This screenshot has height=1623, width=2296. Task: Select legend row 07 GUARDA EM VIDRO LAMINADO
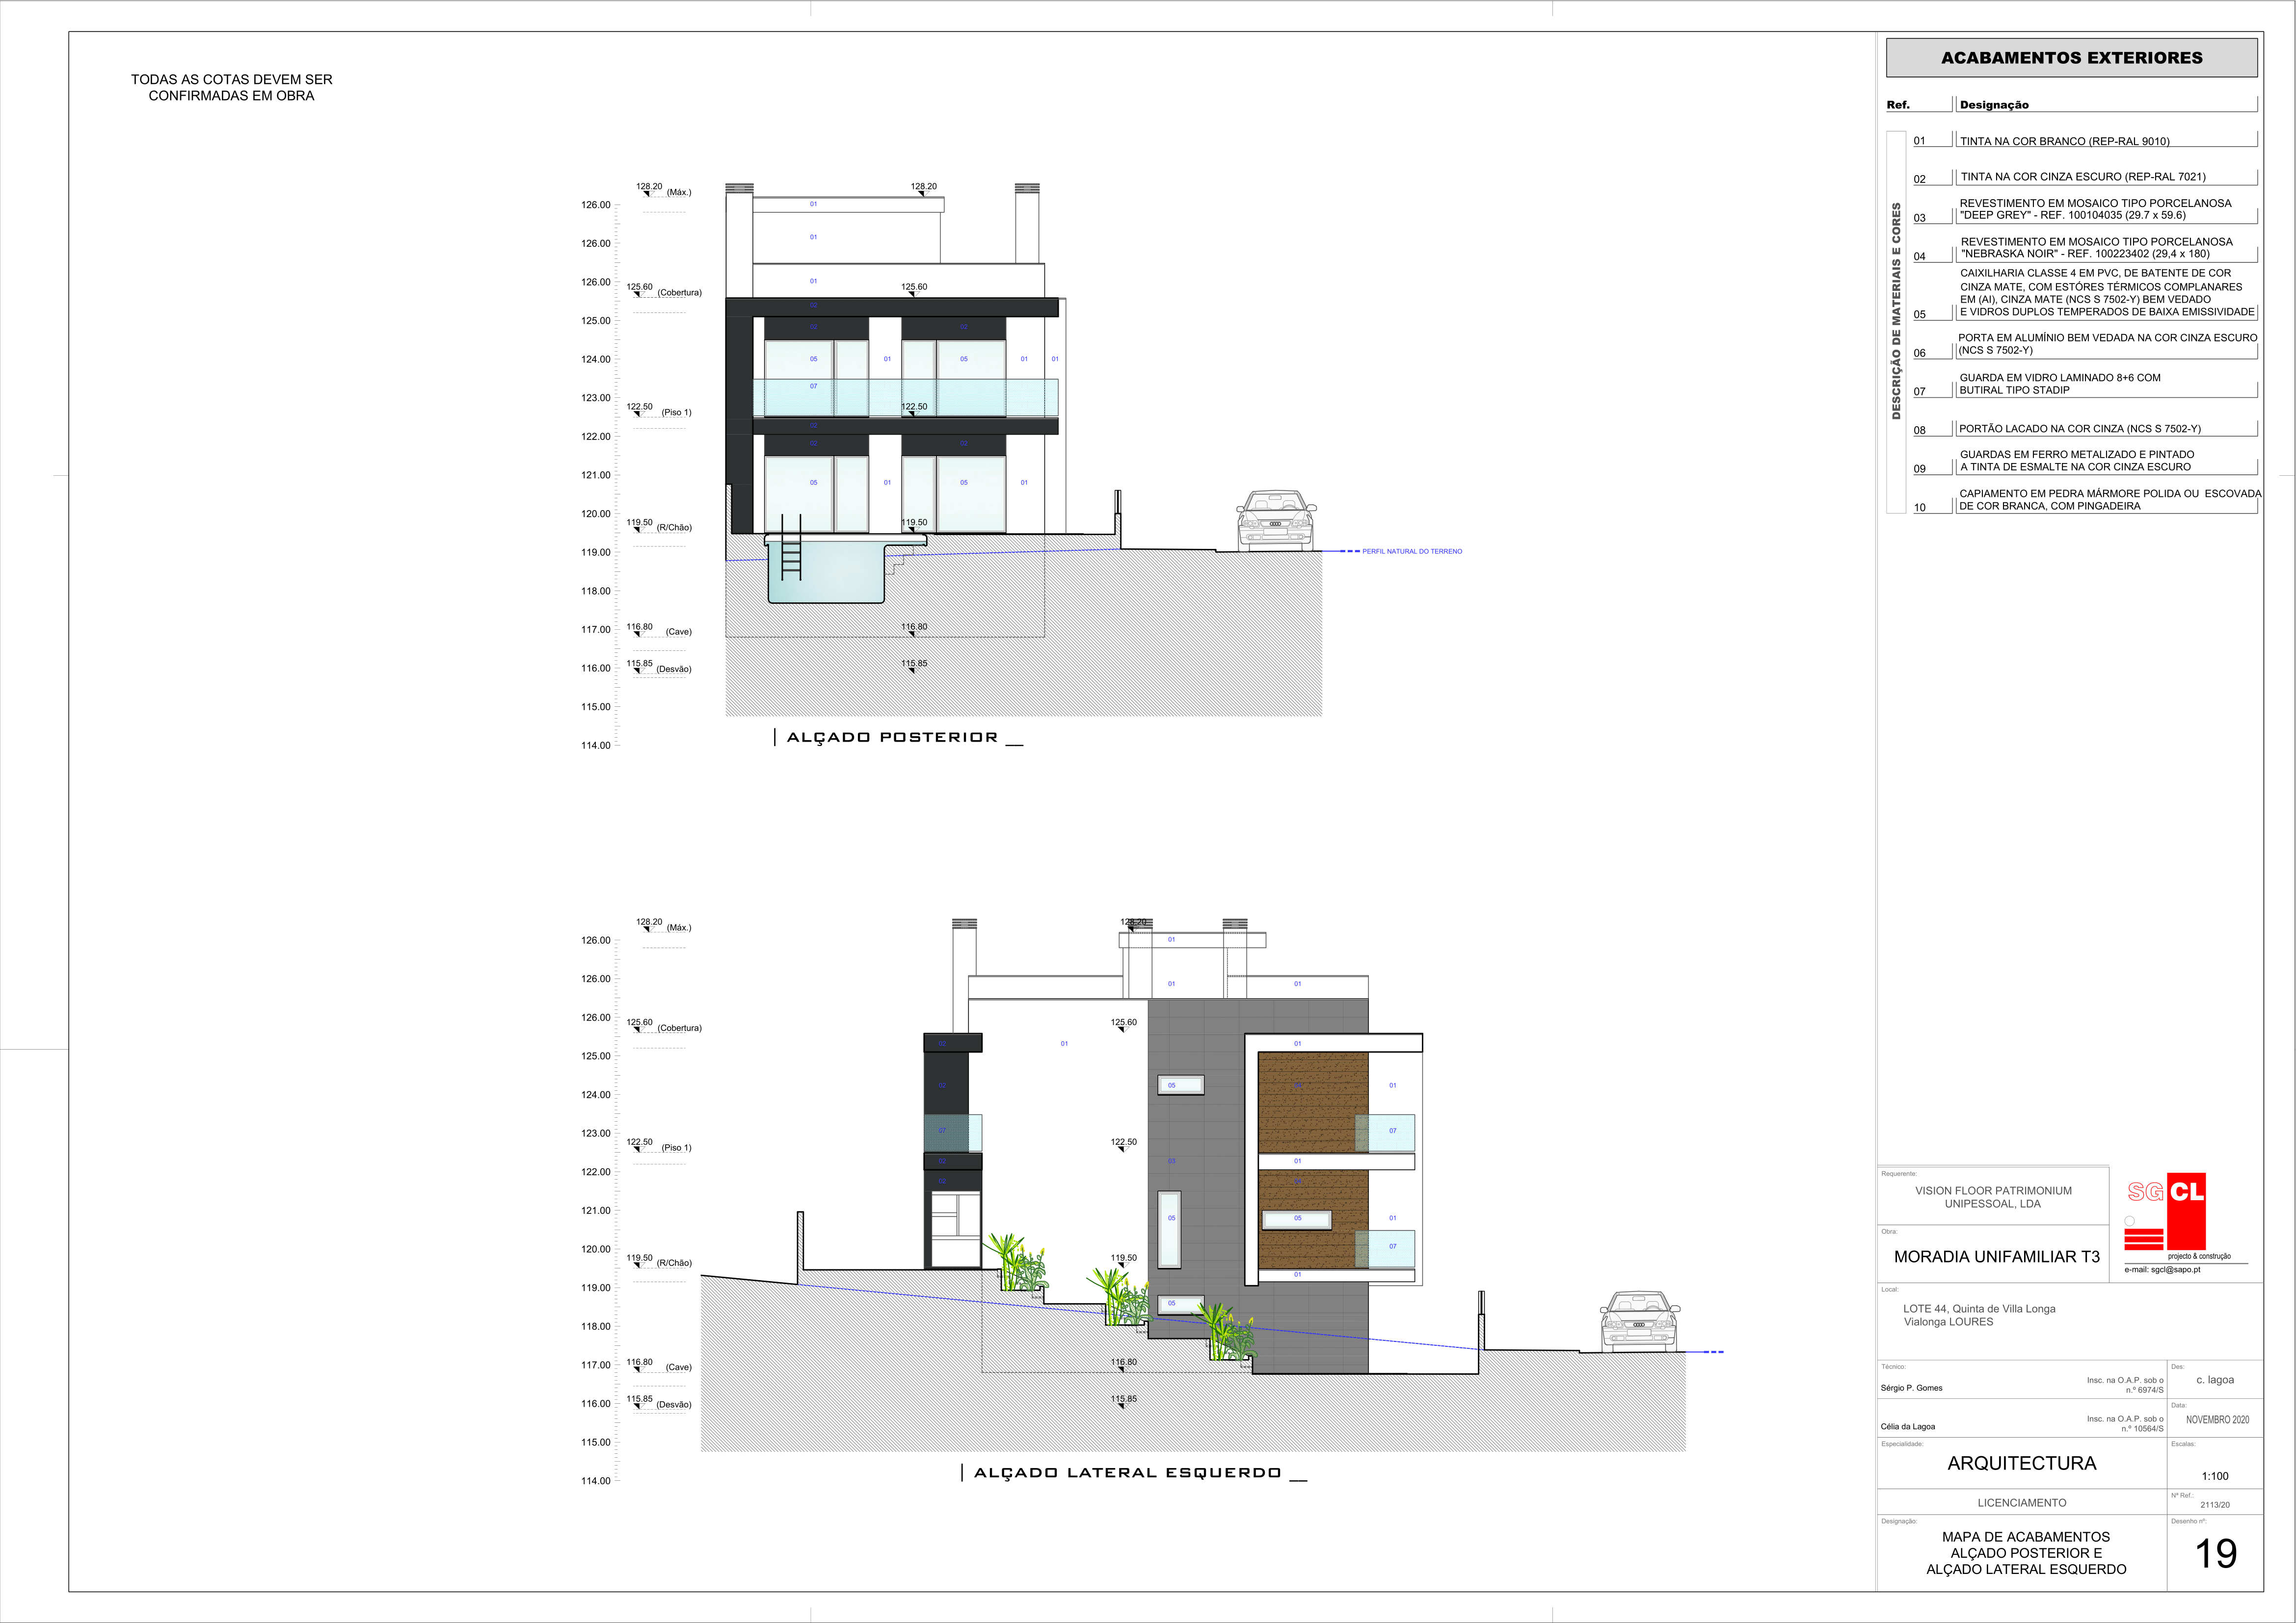coord(2084,385)
